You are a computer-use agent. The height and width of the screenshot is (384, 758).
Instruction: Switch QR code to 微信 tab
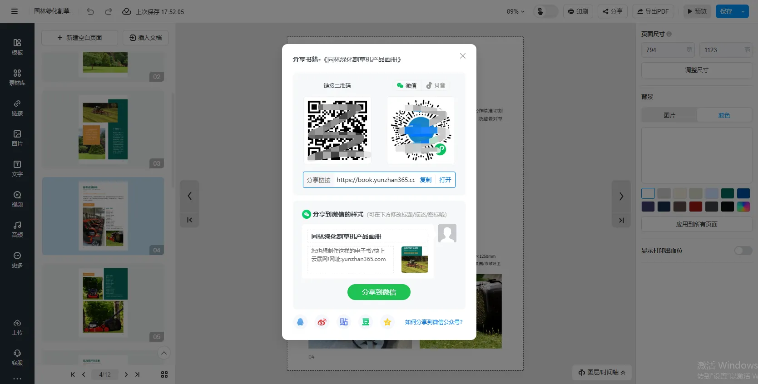tap(406, 85)
